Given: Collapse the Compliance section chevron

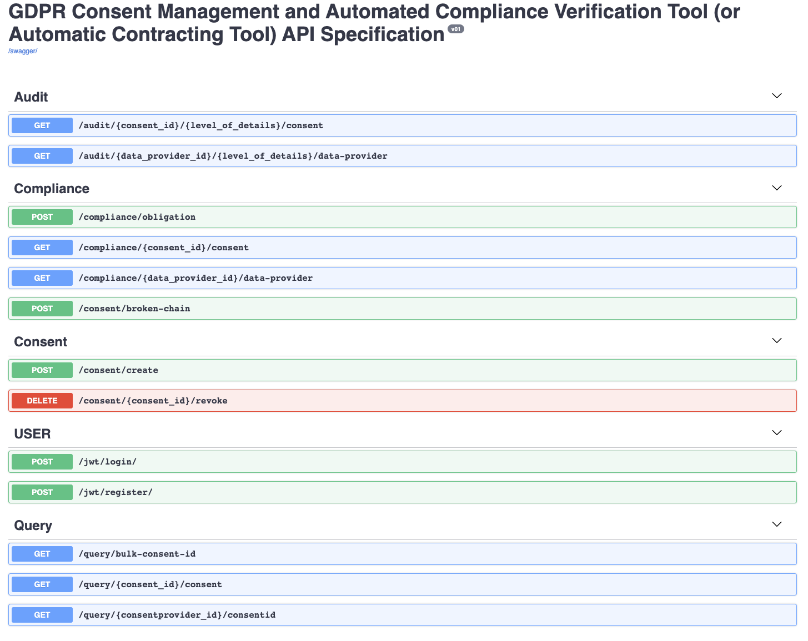Looking at the screenshot, I should 777,188.
